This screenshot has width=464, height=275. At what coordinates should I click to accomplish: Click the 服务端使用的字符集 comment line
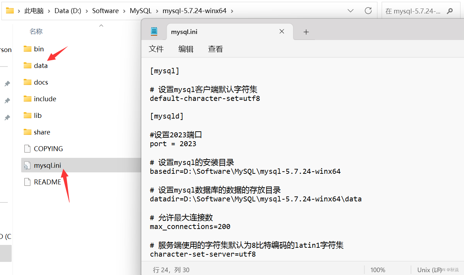(x=247, y=245)
